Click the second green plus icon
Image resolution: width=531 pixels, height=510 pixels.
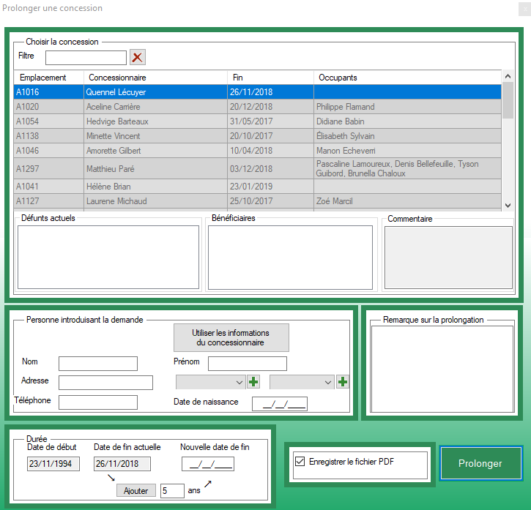pos(342,381)
